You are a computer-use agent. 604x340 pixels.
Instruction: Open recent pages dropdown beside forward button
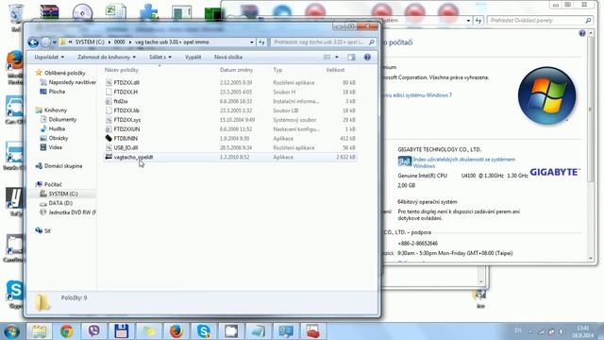55,42
